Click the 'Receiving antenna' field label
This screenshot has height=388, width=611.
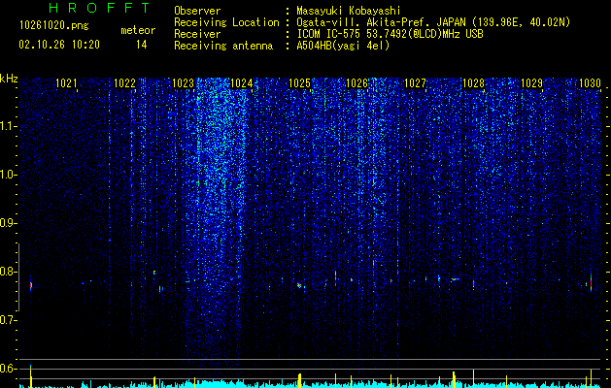pyautogui.click(x=223, y=46)
